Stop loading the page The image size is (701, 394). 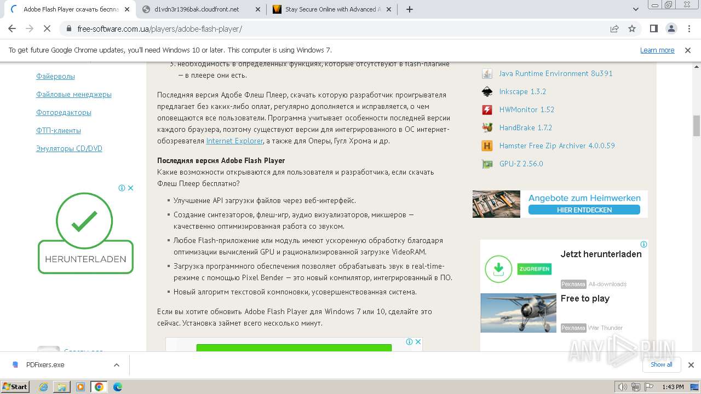click(47, 28)
